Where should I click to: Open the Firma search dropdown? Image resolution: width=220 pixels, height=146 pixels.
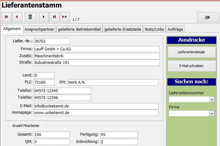point(212,113)
